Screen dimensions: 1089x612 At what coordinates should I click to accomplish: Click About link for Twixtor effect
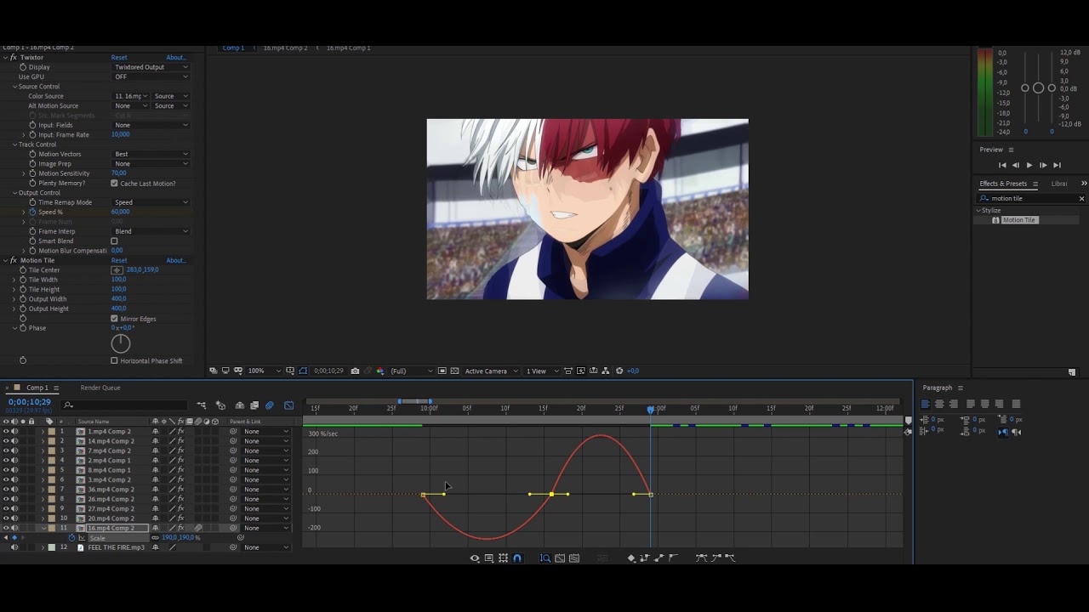pos(176,58)
